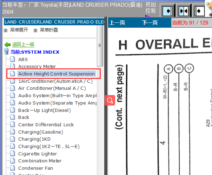Click the Combination Meter document icon

(x=13, y=161)
